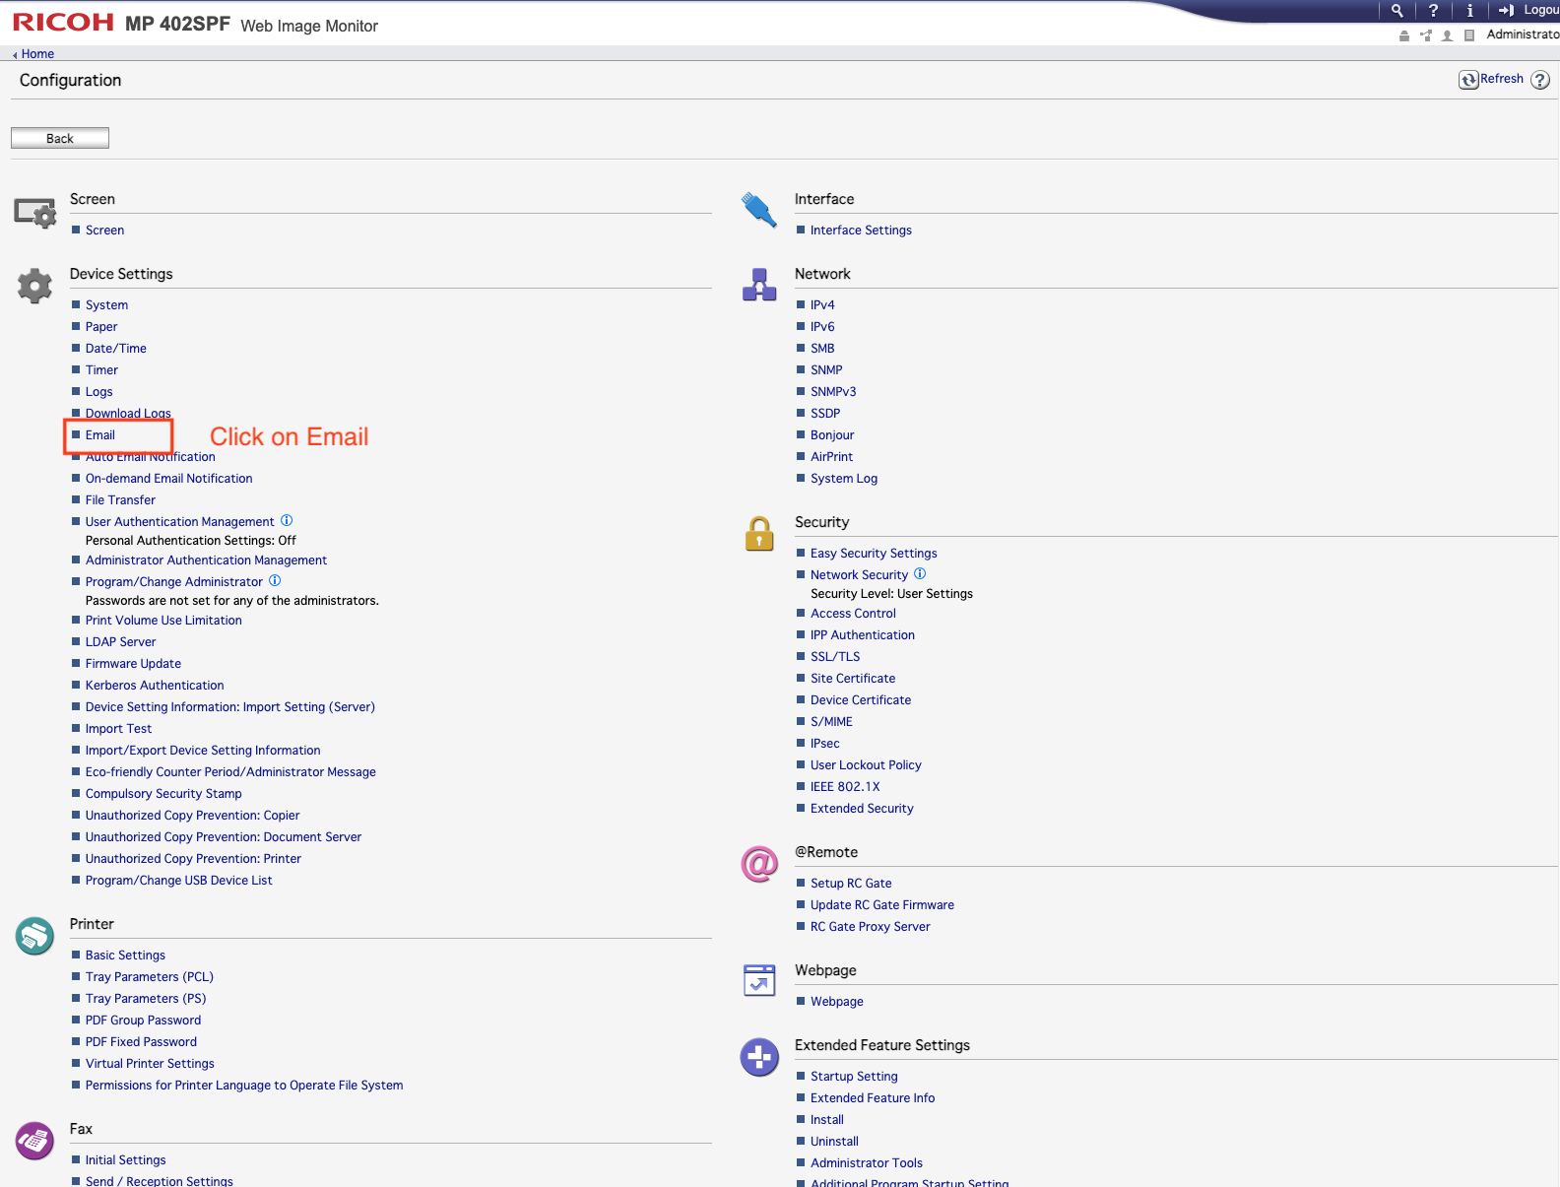Click the Fax section icon

[34, 1141]
